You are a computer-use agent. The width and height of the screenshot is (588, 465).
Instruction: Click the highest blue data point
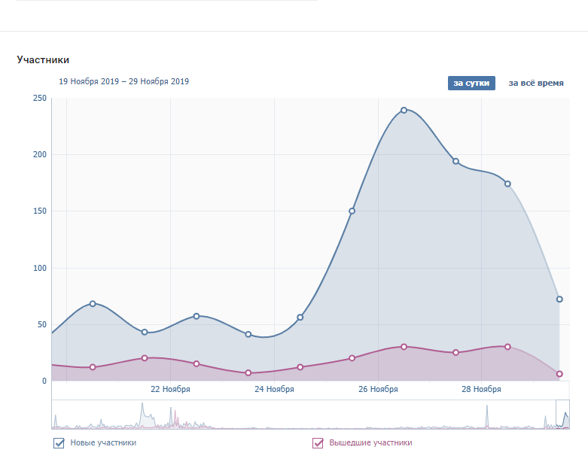click(x=404, y=110)
